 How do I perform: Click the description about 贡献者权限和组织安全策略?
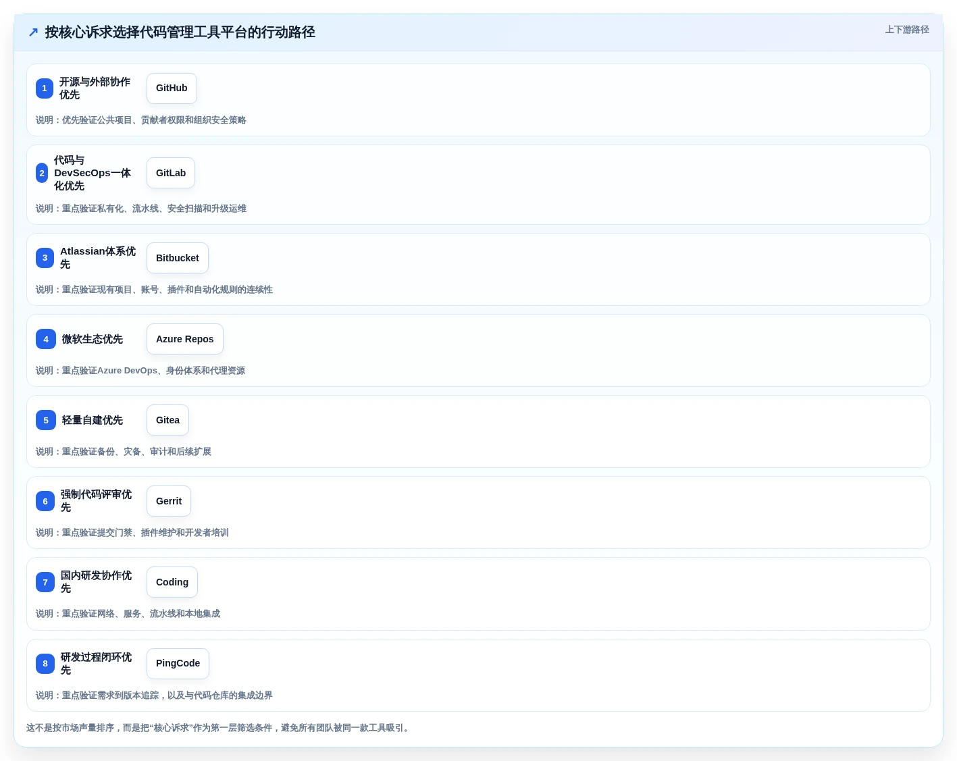pyautogui.click(x=141, y=120)
